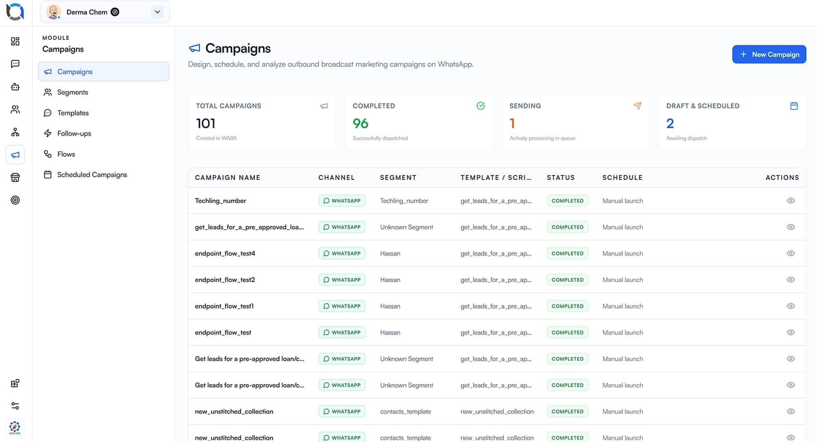Image resolution: width=817 pixels, height=442 pixels.
Task: Click the campaign name "endpoint_flow_test4"
Action: [225, 253]
